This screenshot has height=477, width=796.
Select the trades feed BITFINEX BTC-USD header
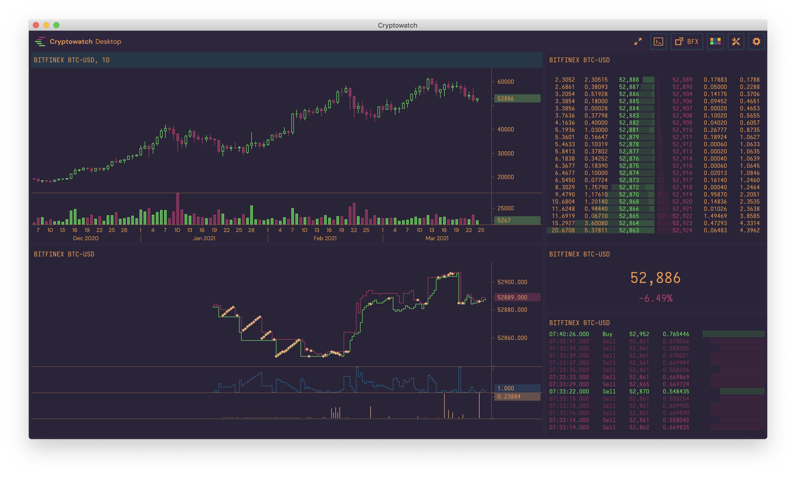[579, 323]
